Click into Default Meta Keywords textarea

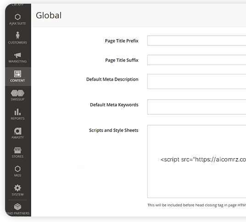point(196,107)
